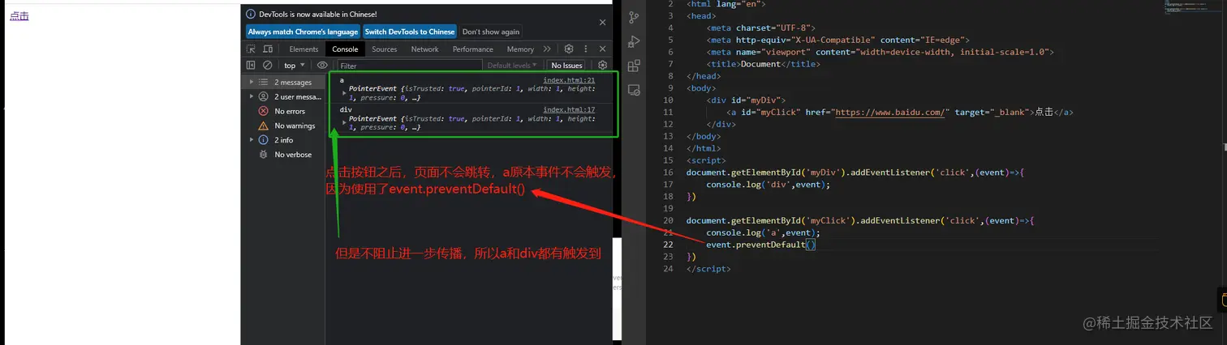Expand the 2 user messages group
1227x345 pixels.
[x=282, y=96]
